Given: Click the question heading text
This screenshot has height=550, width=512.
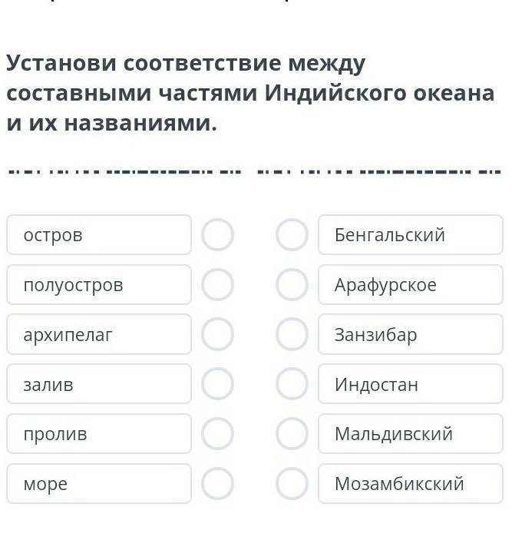Looking at the screenshot, I should (249, 93).
